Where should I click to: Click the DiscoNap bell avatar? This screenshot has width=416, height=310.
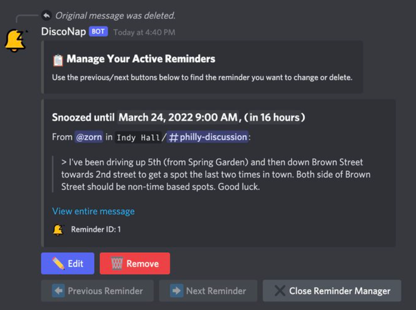tap(15, 41)
